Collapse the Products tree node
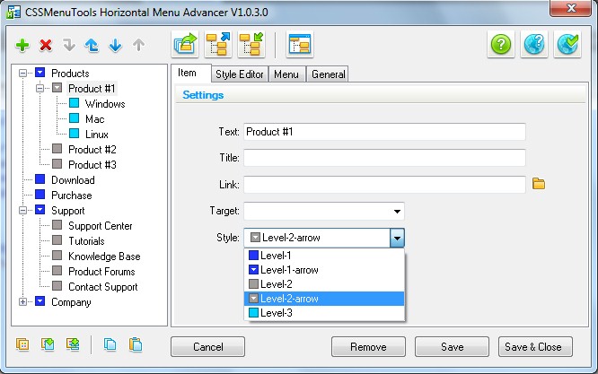The width and height of the screenshot is (598, 374). 22,73
